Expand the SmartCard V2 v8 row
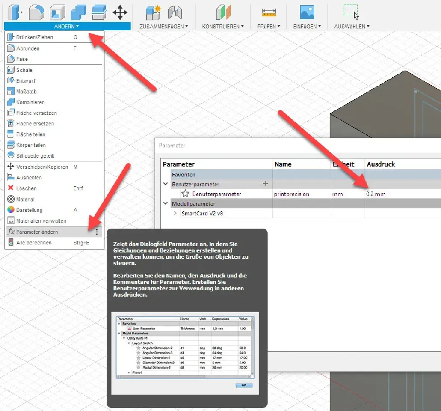 175,213
